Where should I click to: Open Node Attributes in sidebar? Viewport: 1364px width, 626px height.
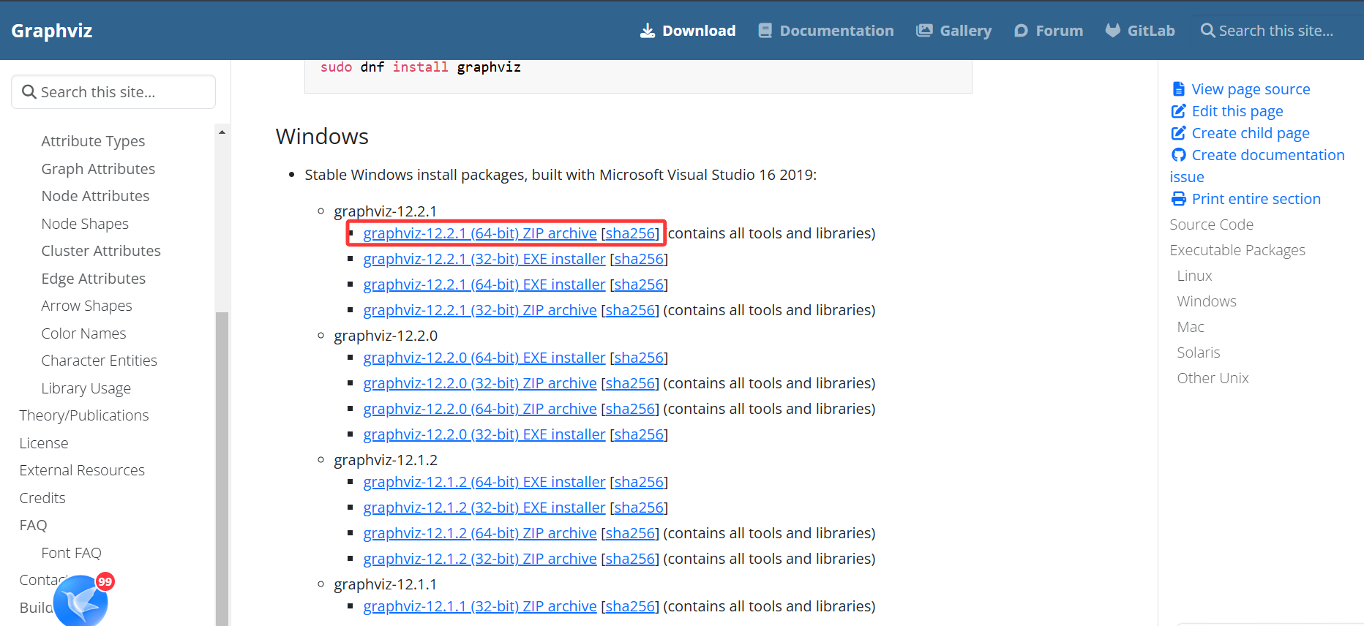click(x=95, y=196)
